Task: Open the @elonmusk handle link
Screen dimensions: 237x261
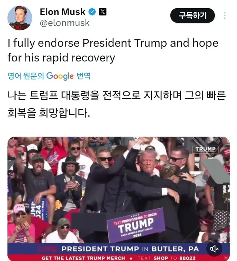Action: click(x=65, y=23)
